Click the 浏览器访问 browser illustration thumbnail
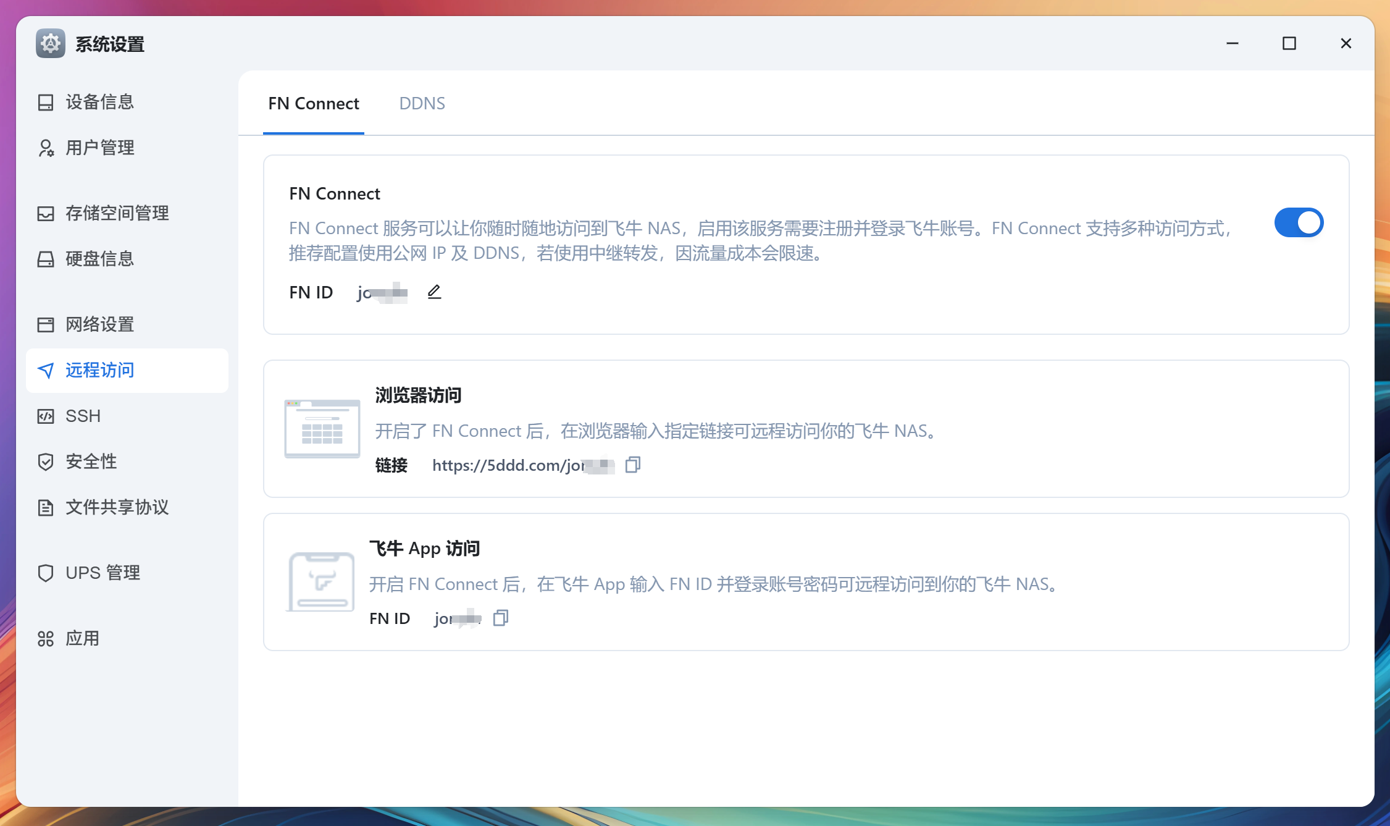The height and width of the screenshot is (826, 1390). [x=322, y=429]
